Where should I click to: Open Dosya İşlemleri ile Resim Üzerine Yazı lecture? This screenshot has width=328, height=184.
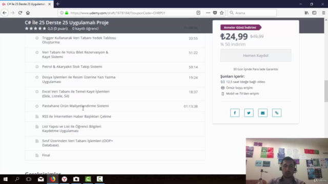pyautogui.click(x=78, y=79)
